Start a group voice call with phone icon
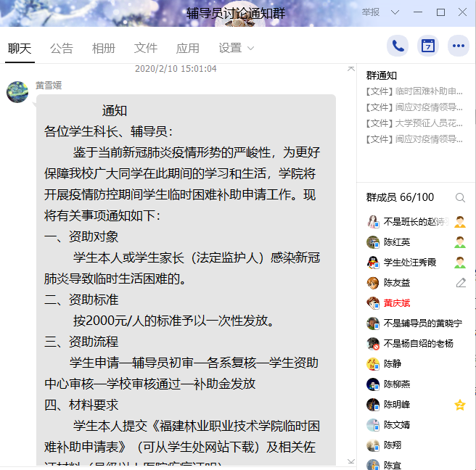Viewport: 476px width, 470px height. pyautogui.click(x=398, y=46)
